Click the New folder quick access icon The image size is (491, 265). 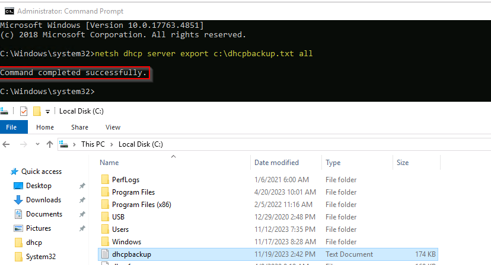pos(37,111)
